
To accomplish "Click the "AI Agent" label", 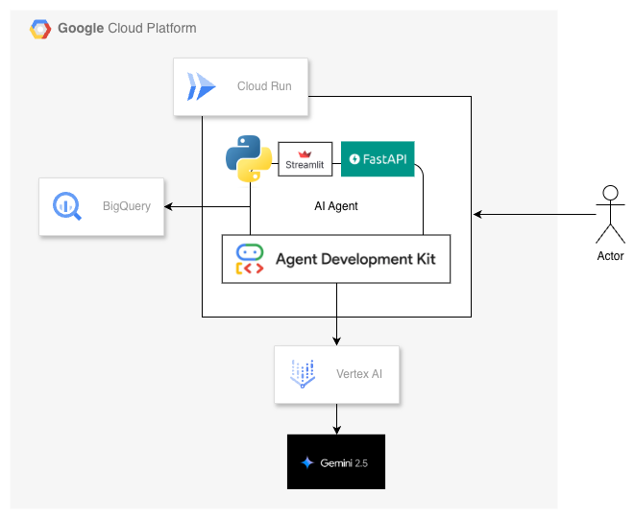I will [336, 206].
